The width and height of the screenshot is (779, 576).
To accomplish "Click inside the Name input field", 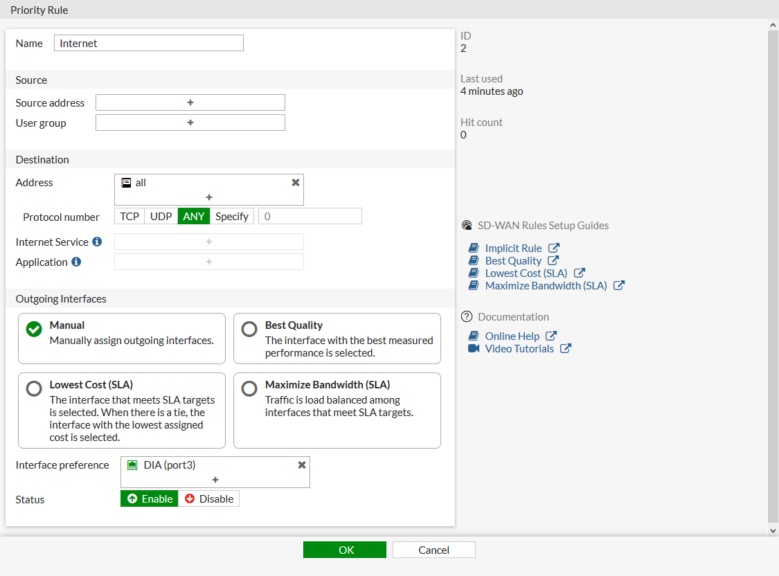I will point(148,42).
